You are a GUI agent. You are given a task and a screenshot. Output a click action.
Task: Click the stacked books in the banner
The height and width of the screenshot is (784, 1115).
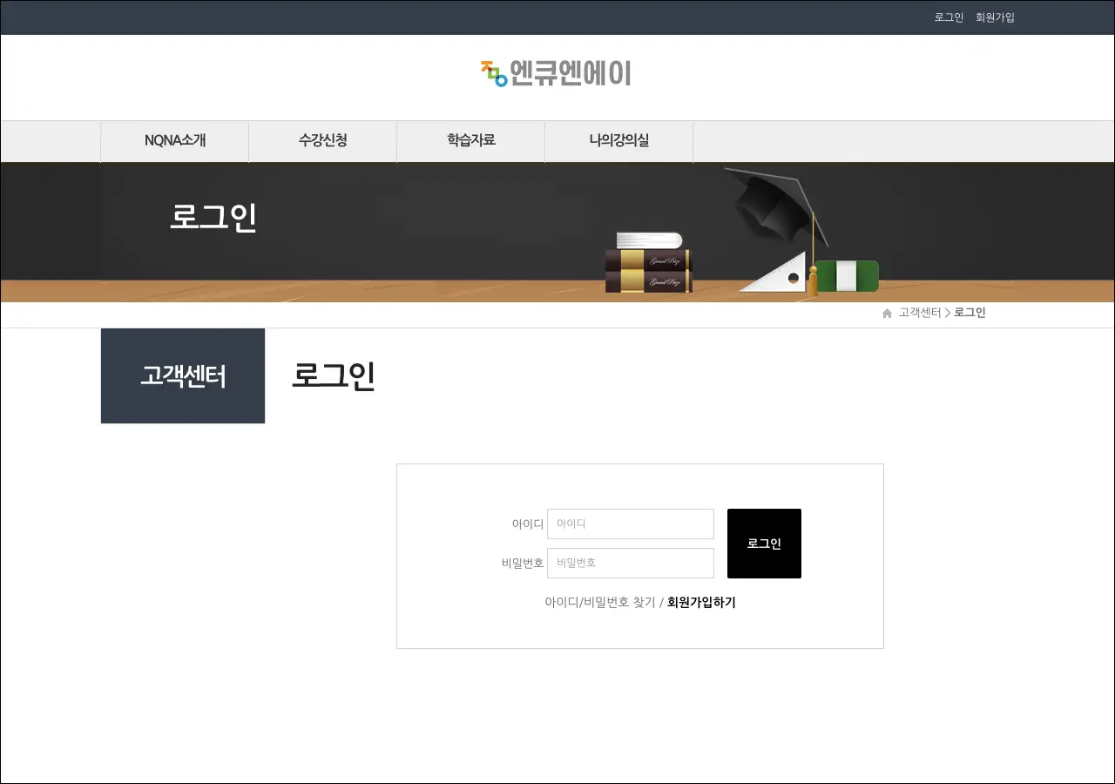tap(648, 263)
